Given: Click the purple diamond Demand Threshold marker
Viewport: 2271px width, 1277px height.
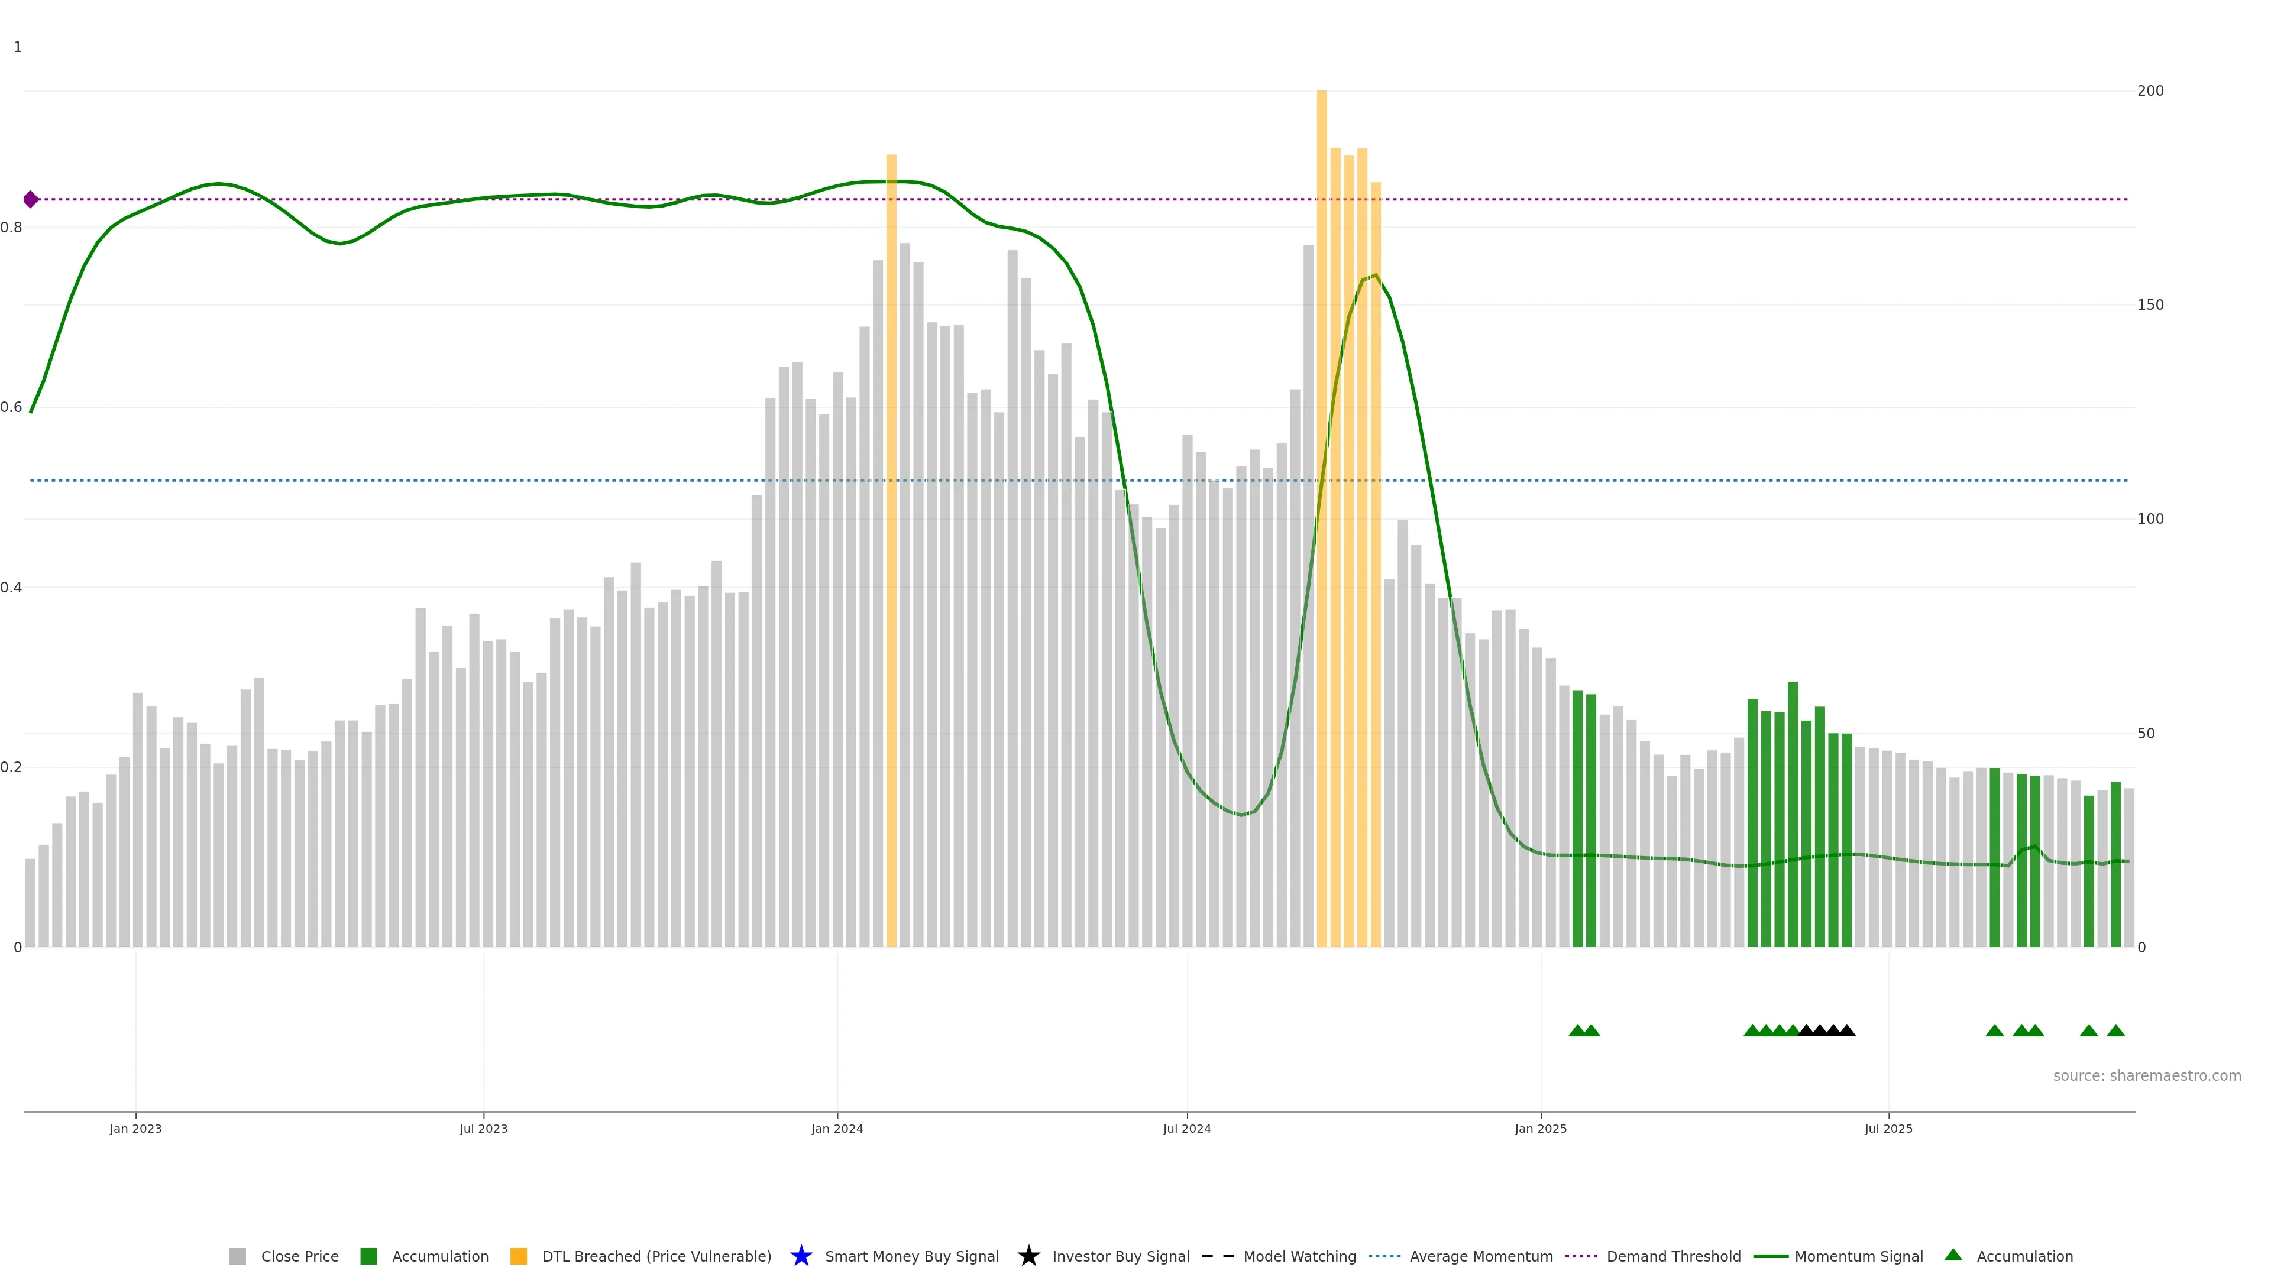Looking at the screenshot, I should pos(31,199).
